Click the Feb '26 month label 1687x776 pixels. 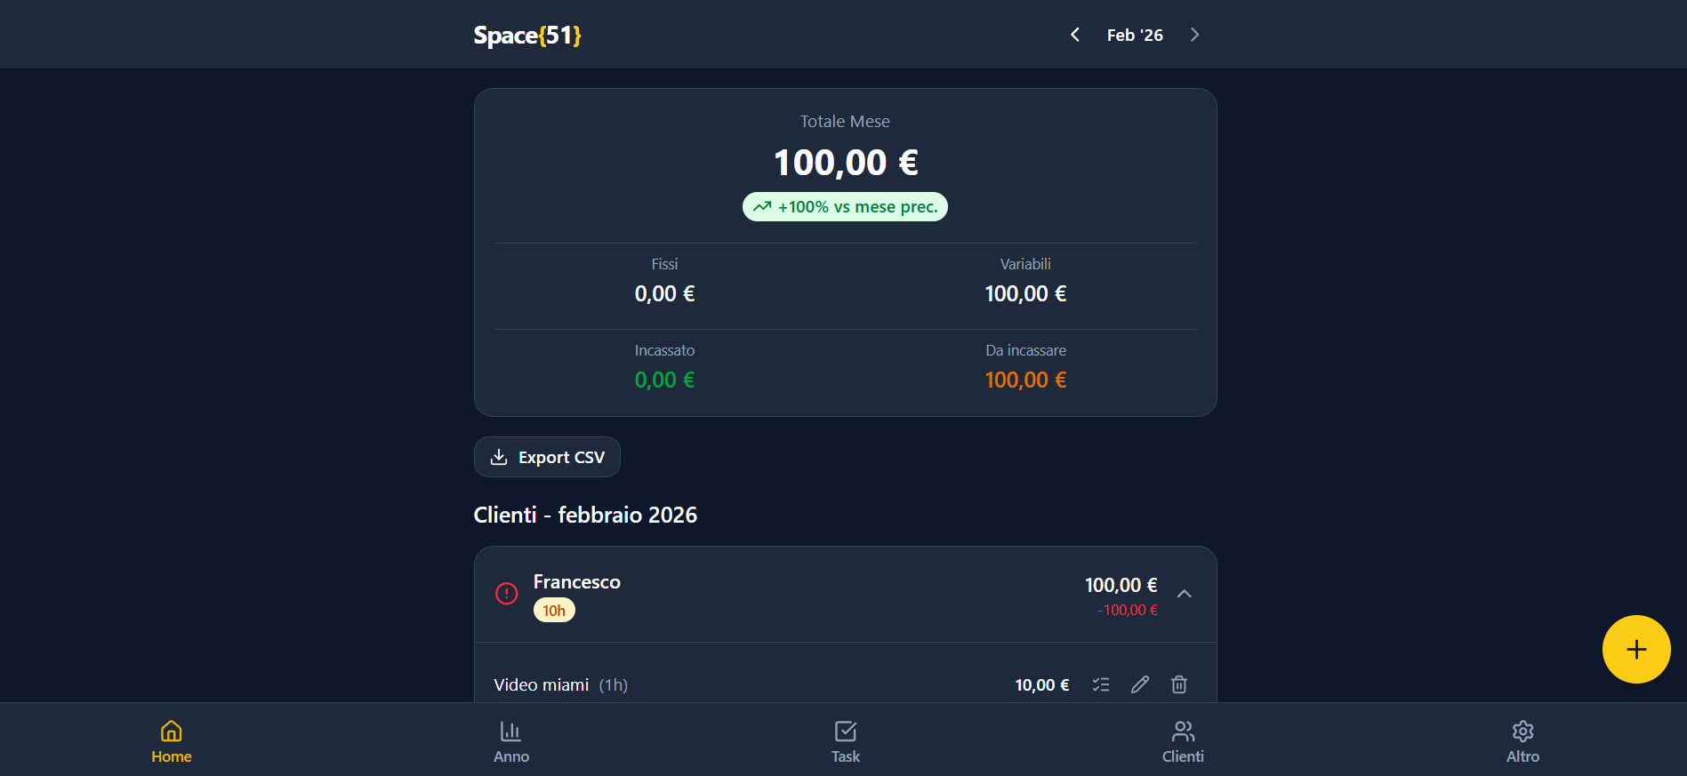coord(1134,35)
